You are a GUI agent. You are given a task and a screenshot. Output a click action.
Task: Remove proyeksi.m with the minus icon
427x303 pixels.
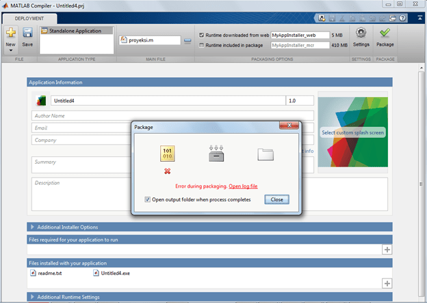pos(187,40)
